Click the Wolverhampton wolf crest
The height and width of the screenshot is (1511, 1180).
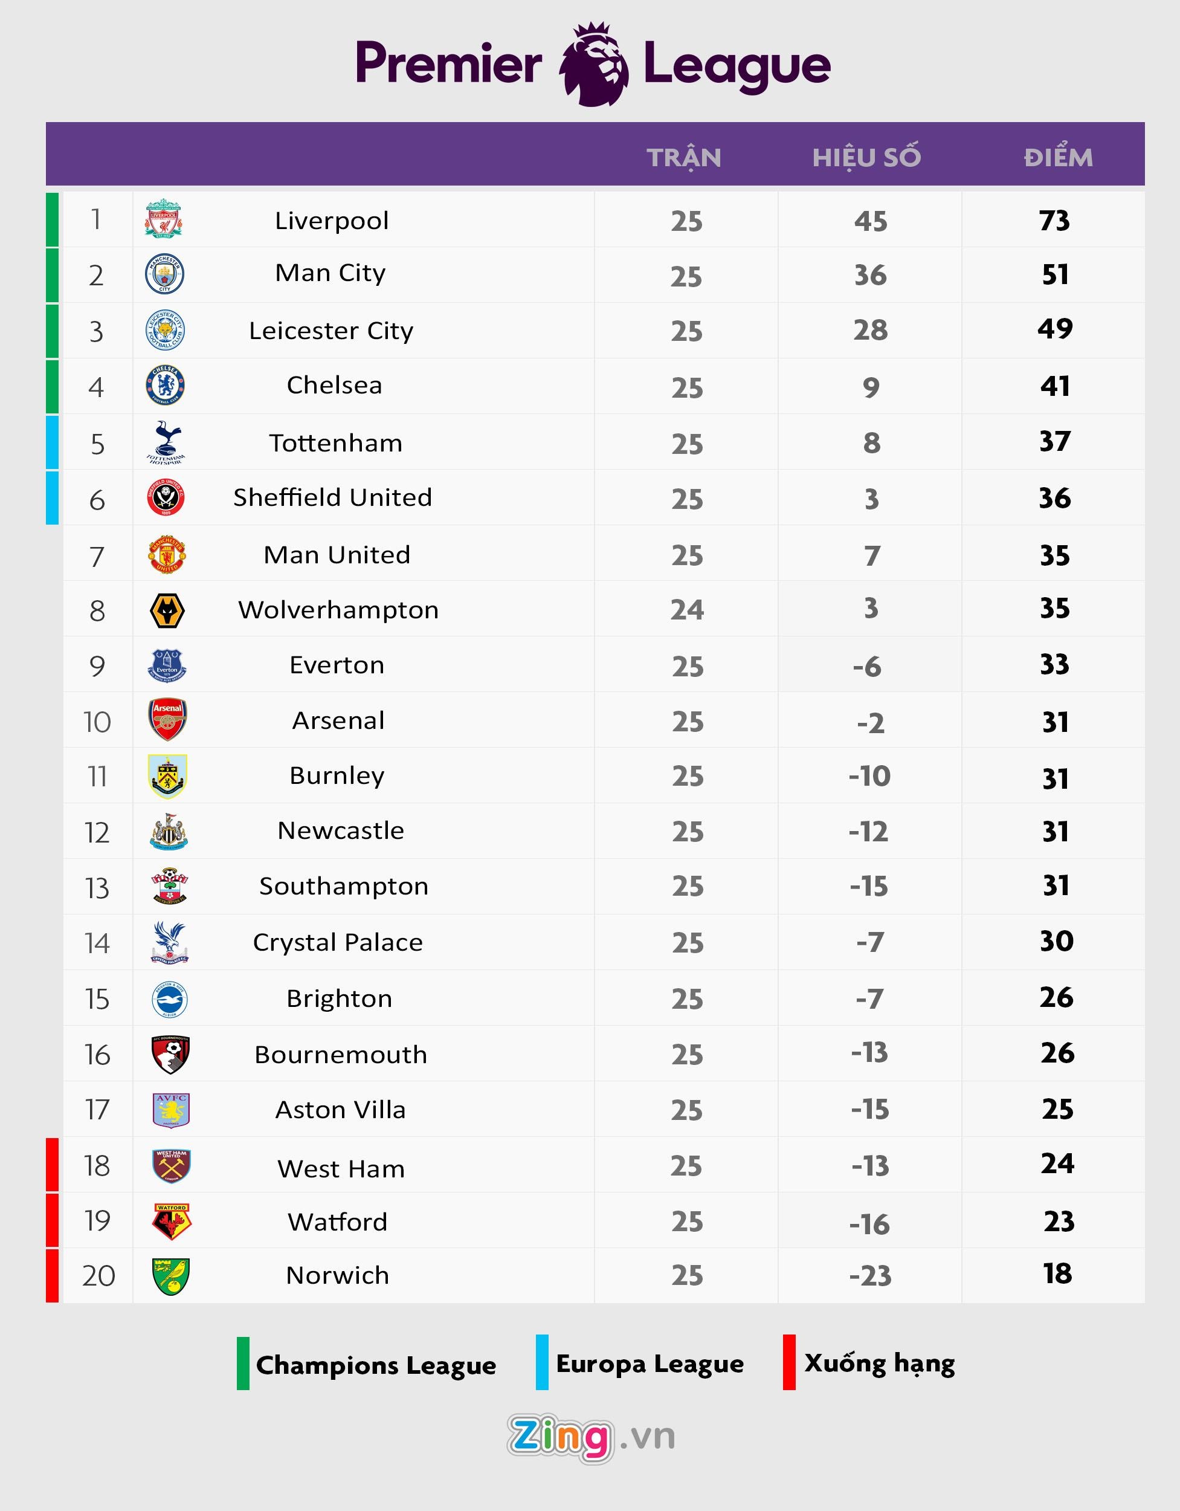pyautogui.click(x=167, y=611)
